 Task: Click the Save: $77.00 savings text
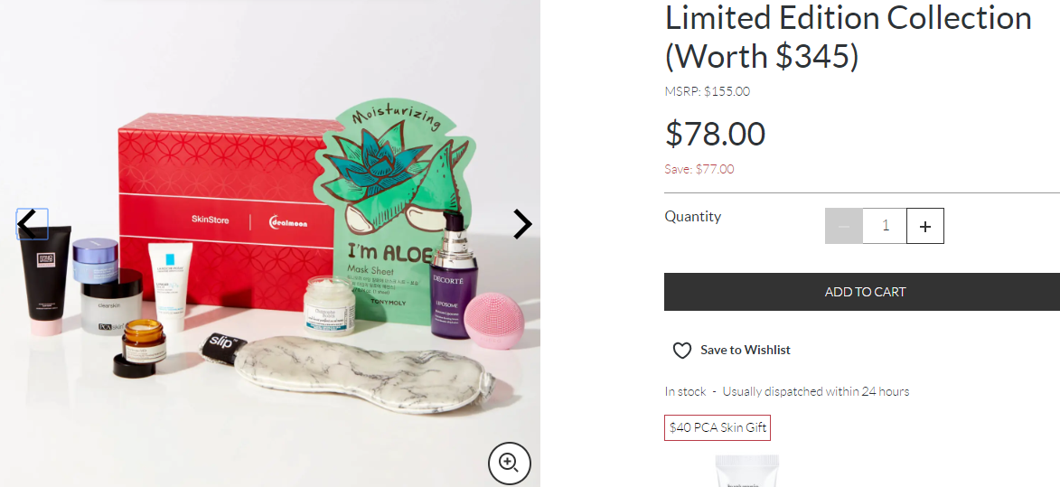699,169
